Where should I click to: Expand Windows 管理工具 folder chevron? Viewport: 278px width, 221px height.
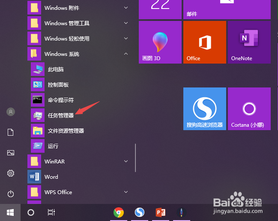point(126,23)
